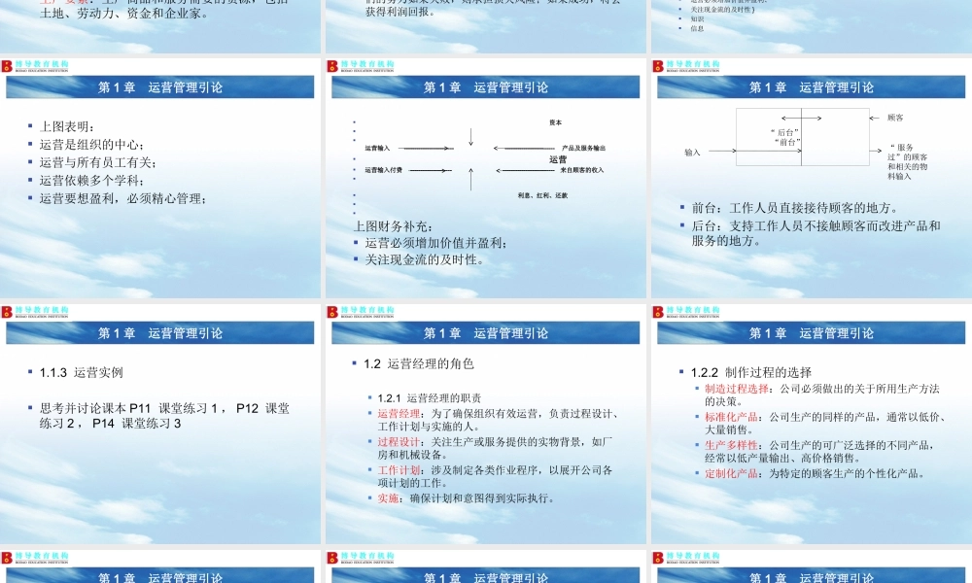Viewport: 972px width, 583px height.
Task: Click the chapter title banner on the 上图表明 slide
Action: [160, 87]
